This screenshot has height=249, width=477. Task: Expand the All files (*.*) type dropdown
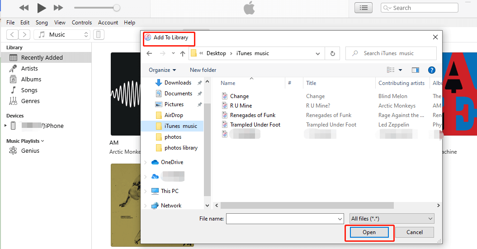point(392,219)
